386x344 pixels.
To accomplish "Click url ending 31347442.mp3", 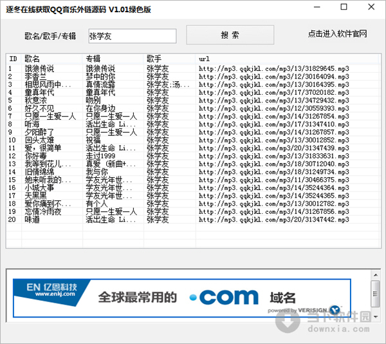I will pyautogui.click(x=274, y=219).
